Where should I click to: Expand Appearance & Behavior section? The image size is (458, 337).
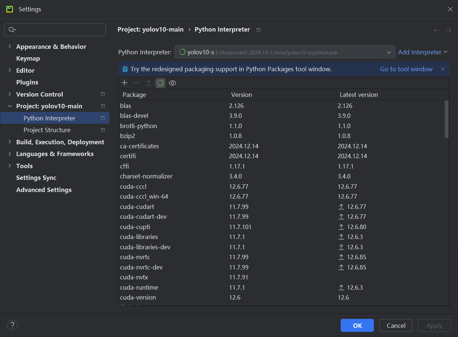pyautogui.click(x=10, y=47)
